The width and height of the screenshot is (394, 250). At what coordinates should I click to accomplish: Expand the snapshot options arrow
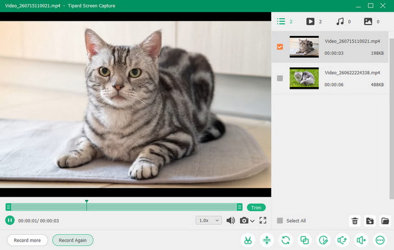[252, 221]
